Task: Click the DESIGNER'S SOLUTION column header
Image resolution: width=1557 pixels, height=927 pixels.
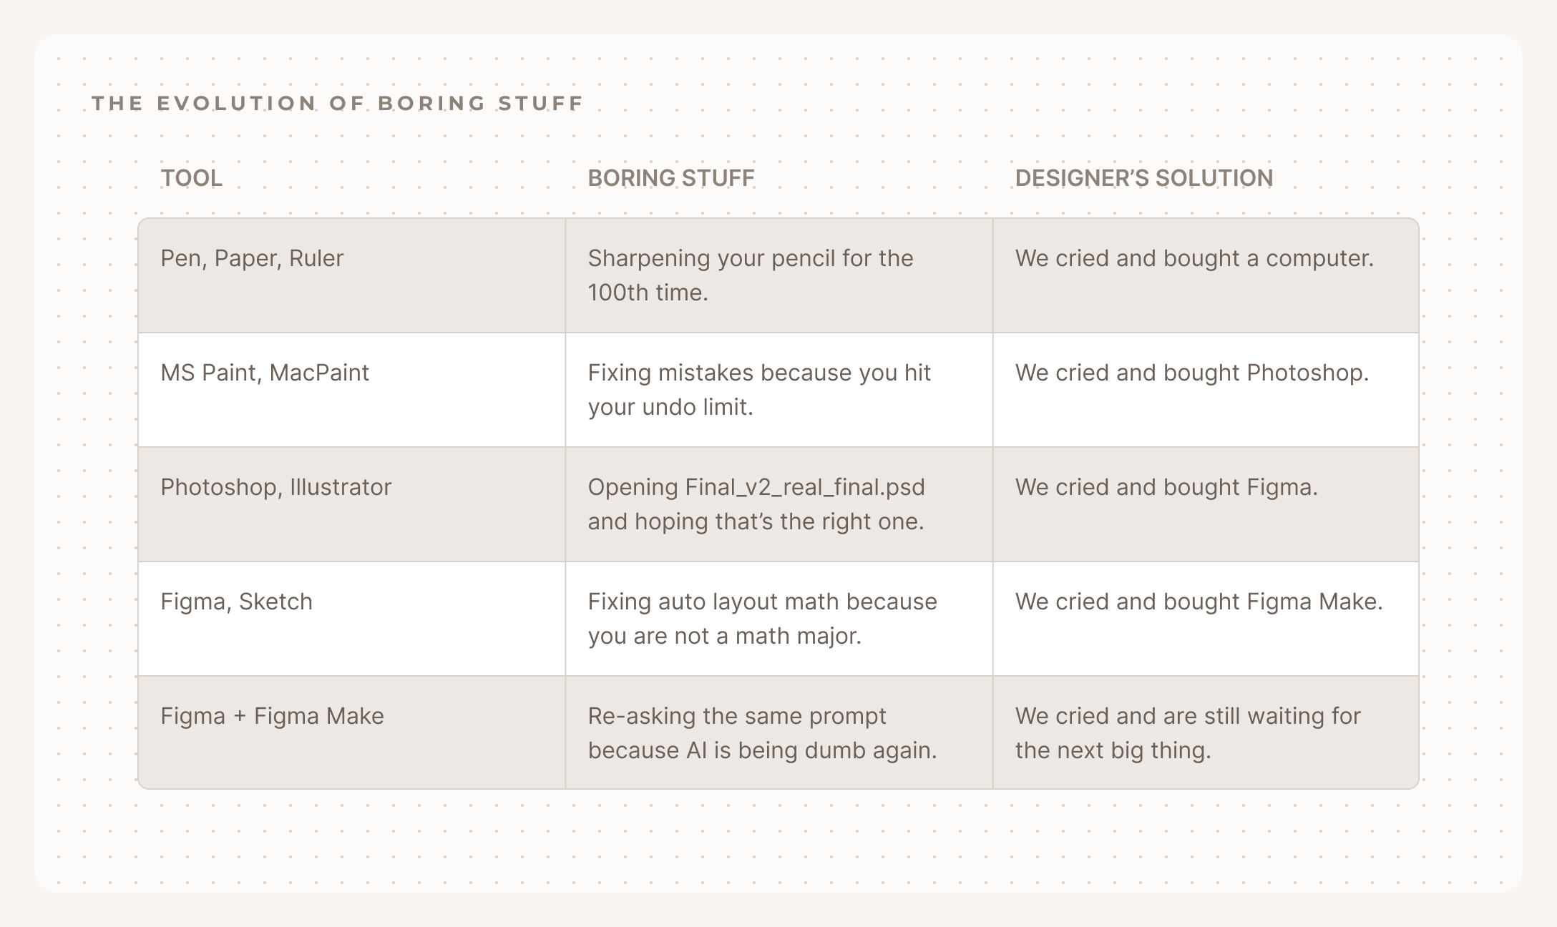Action: tap(1143, 178)
